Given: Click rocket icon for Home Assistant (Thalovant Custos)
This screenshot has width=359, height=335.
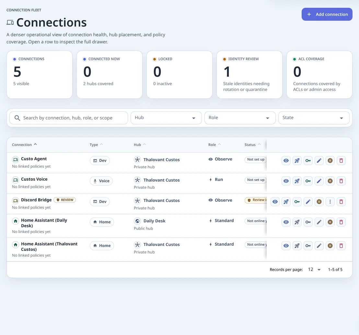Looking at the screenshot, I should (297, 246).
